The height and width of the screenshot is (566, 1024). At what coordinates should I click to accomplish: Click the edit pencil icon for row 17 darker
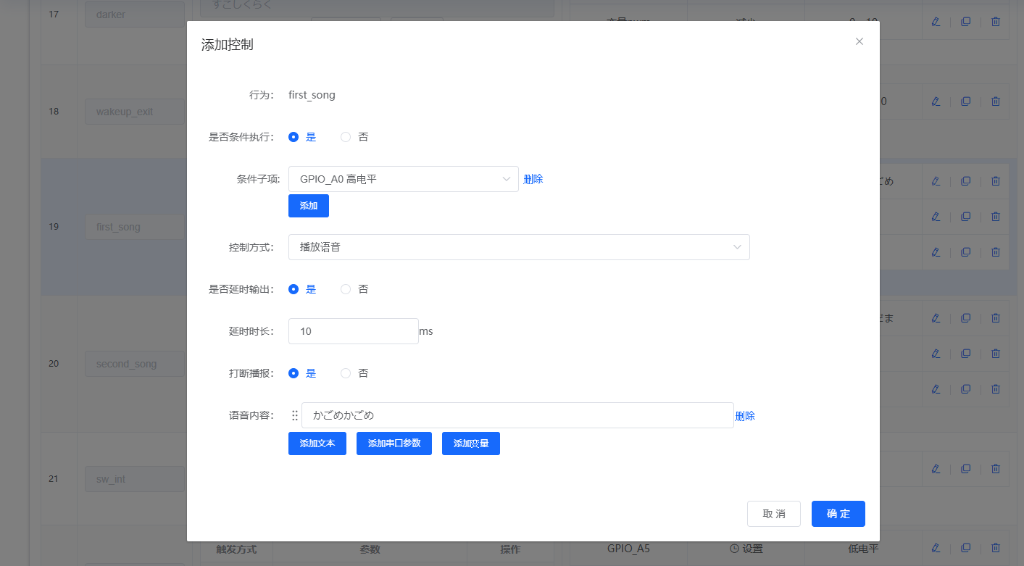coord(936,22)
